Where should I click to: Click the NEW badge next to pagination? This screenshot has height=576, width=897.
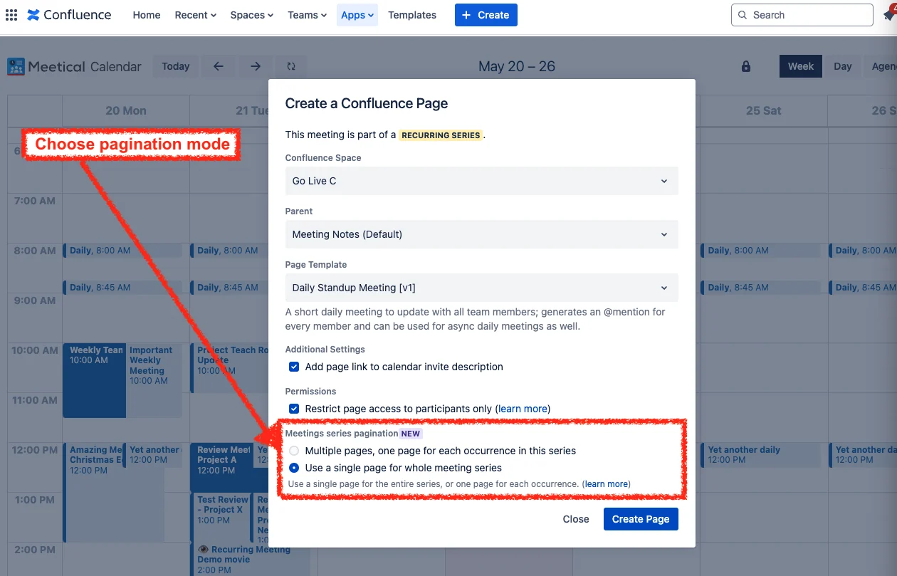coord(411,434)
